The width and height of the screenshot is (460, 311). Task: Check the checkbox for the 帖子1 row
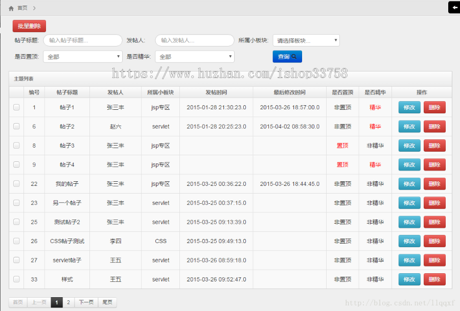pyautogui.click(x=16, y=107)
